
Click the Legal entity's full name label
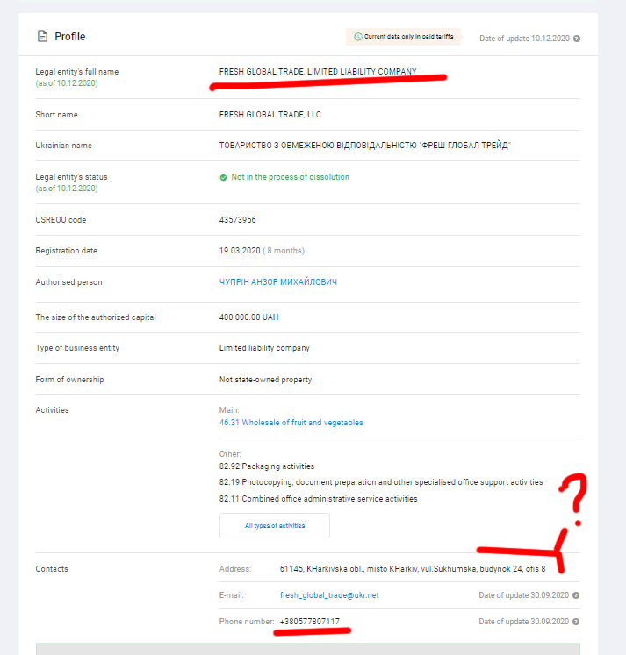[77, 72]
